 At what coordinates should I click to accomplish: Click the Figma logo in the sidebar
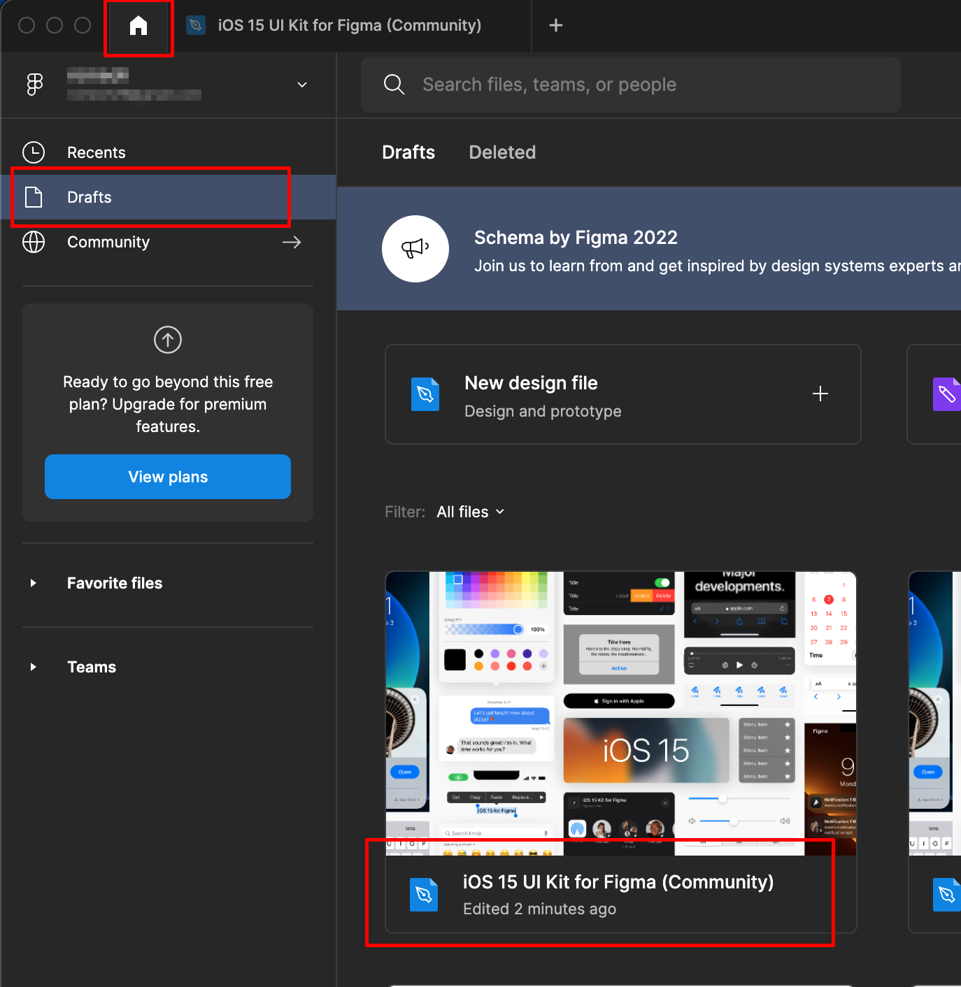point(34,84)
